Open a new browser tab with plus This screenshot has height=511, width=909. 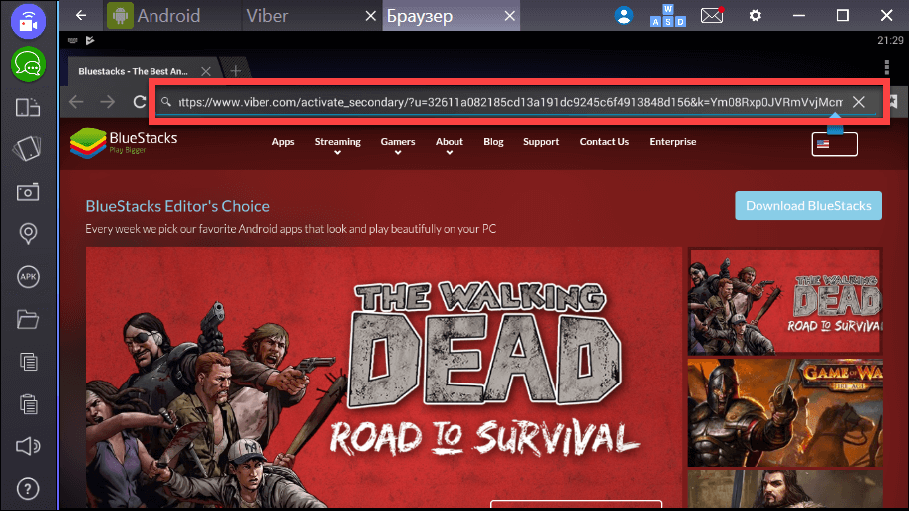click(235, 71)
